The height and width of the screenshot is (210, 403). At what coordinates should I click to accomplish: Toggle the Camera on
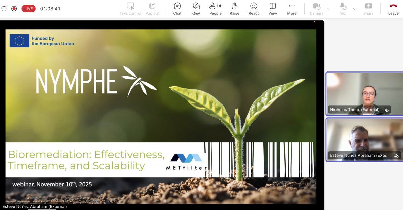pyautogui.click(x=317, y=9)
